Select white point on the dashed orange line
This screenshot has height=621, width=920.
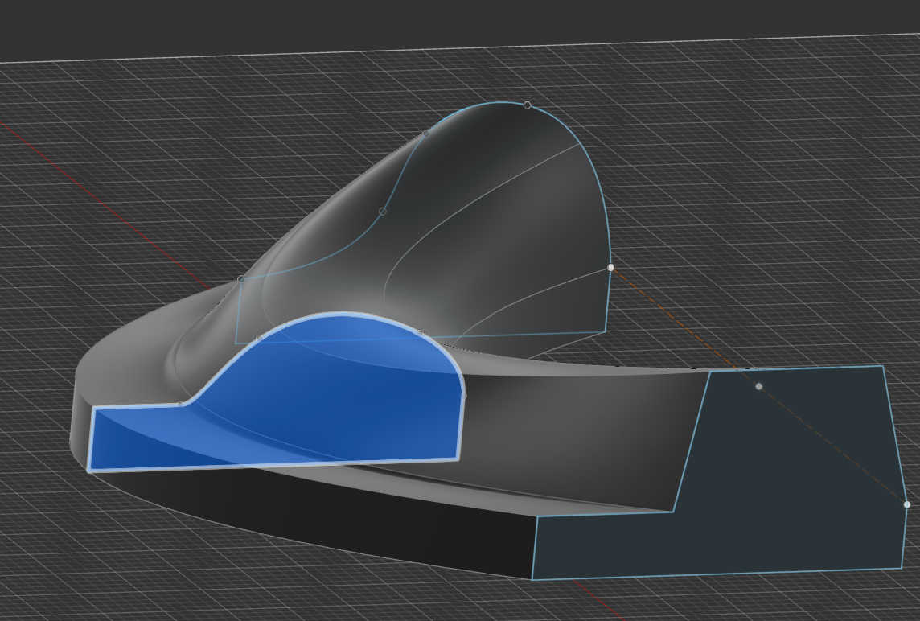[758, 386]
